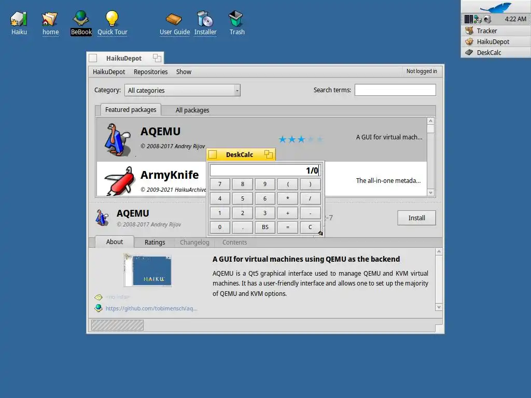Click the Install button for AQEMU

coord(416,218)
